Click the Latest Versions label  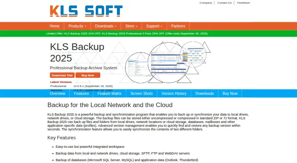[61, 82]
